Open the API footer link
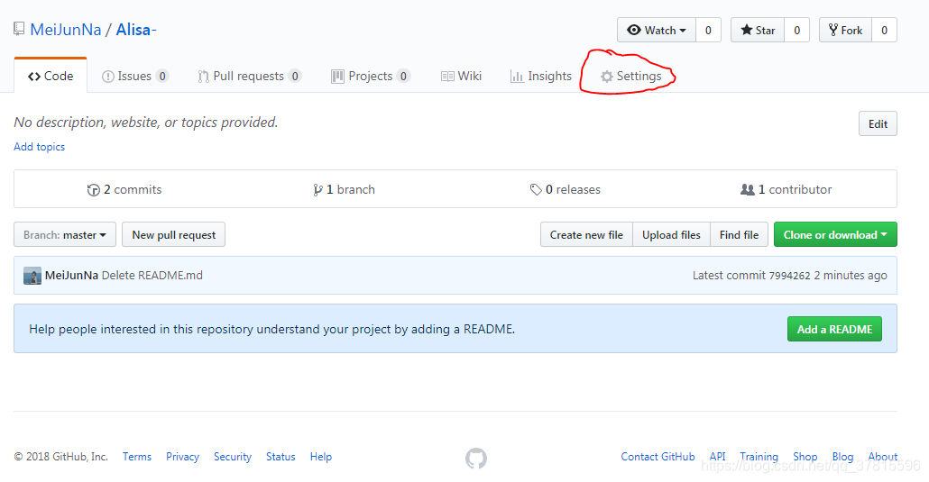Viewport: 929px width, 482px height. 717,457
